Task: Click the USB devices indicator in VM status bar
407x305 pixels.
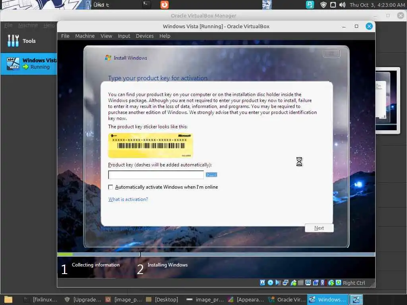Action: pos(293,283)
